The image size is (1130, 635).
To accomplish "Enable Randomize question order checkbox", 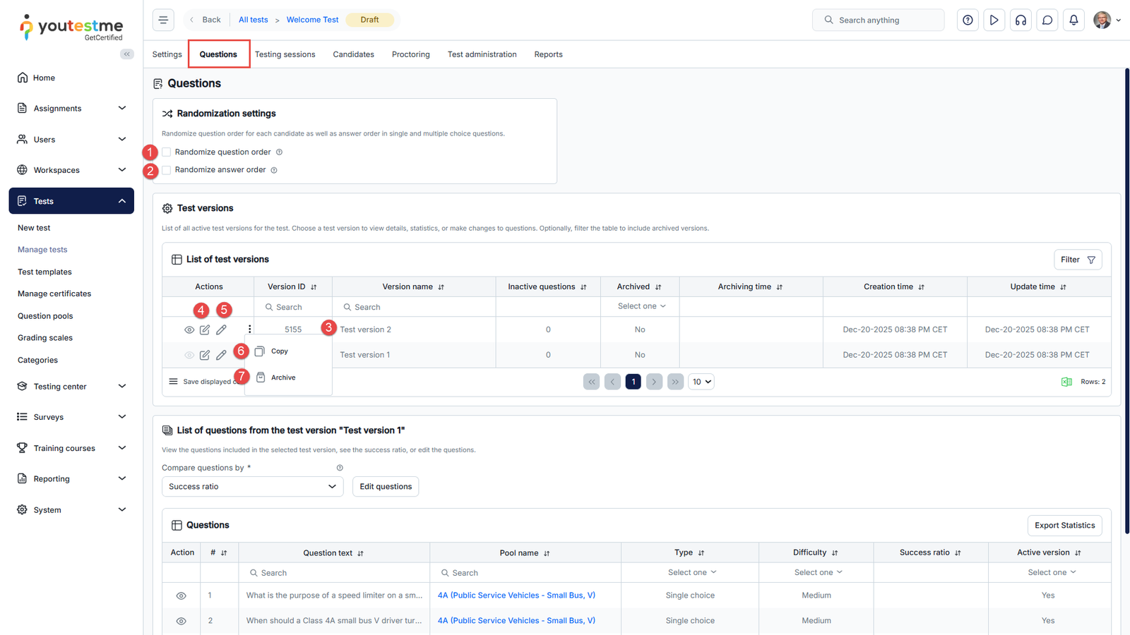I will [167, 152].
